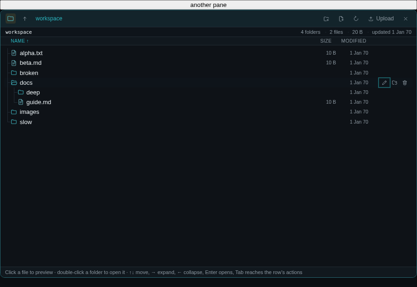
Task: Click the workspace path label below header
Action: point(19,32)
